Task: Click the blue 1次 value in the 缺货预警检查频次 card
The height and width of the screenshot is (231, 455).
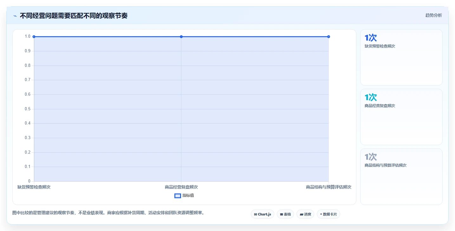Action: click(x=371, y=38)
